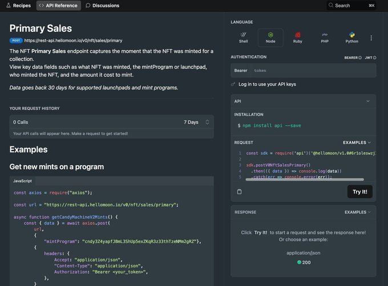Go to the Discussions tab
Viewport: 388px width, 286px height.
point(103,6)
